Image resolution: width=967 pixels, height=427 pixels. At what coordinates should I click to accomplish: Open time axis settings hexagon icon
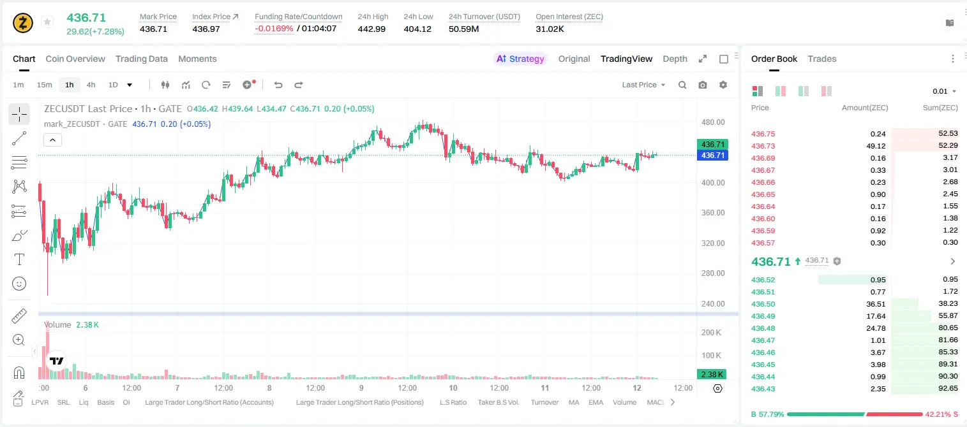(x=717, y=388)
